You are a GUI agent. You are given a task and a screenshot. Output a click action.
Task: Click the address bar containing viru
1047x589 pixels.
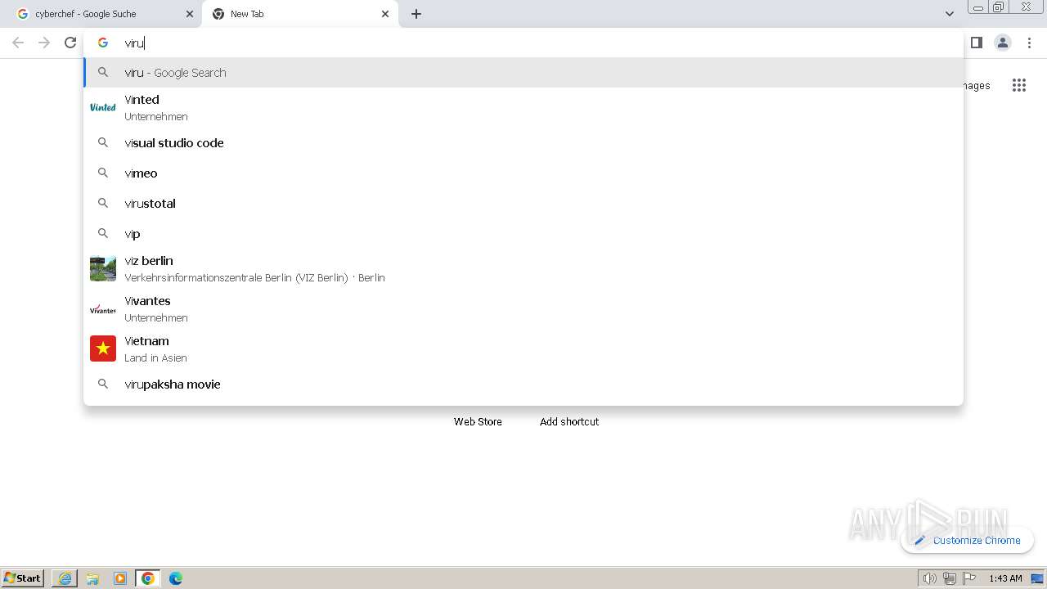523,43
